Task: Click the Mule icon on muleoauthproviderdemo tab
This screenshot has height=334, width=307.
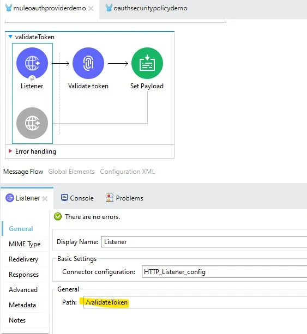Action: pyautogui.click(x=9, y=8)
